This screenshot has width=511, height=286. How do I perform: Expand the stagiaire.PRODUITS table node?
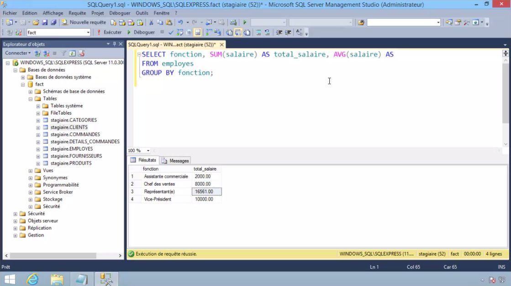[x=38, y=163]
